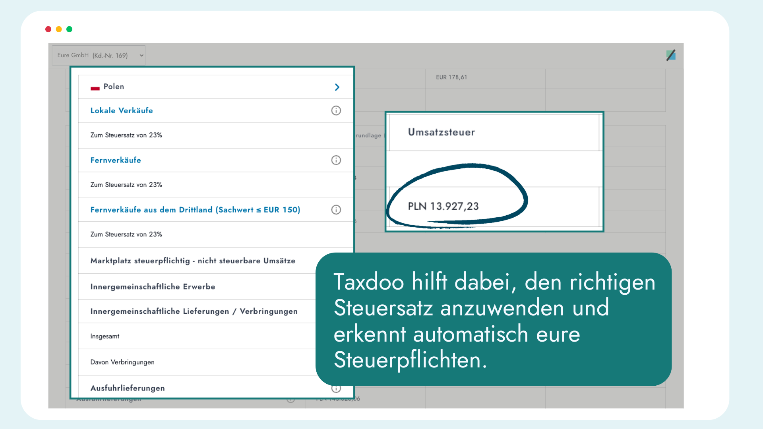Open info icon for Drittland Fernverkäufe
This screenshot has width=763, height=429.
pyautogui.click(x=336, y=210)
